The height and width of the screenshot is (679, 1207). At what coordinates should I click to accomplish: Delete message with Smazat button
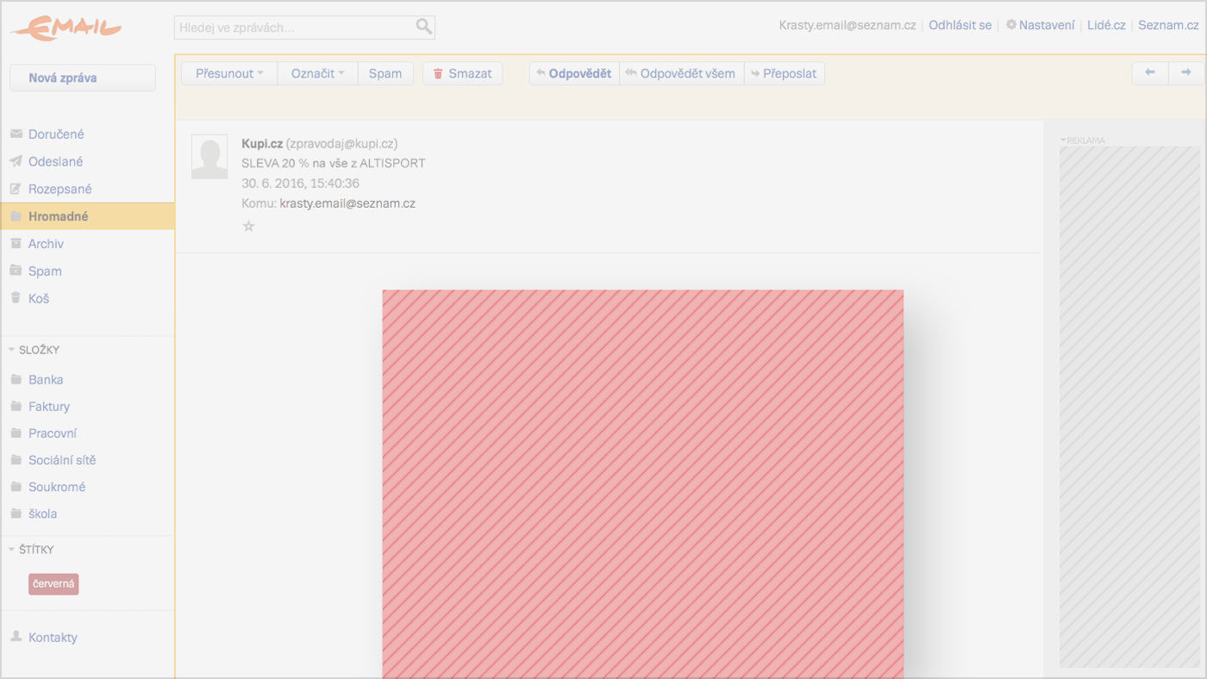(462, 73)
